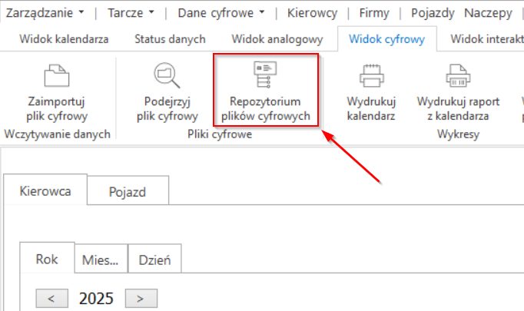
Task: Click the Podejrzyj plik cyfrowy magnifier icon
Action: 167,75
